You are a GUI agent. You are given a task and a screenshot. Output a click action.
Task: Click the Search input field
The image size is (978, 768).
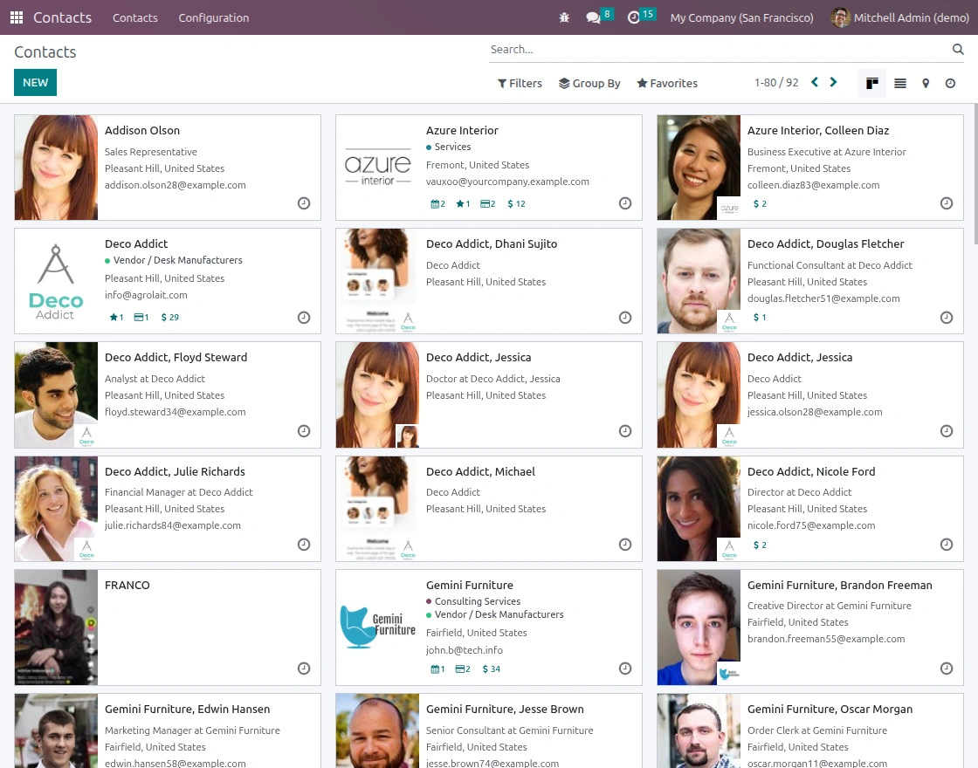(717, 49)
